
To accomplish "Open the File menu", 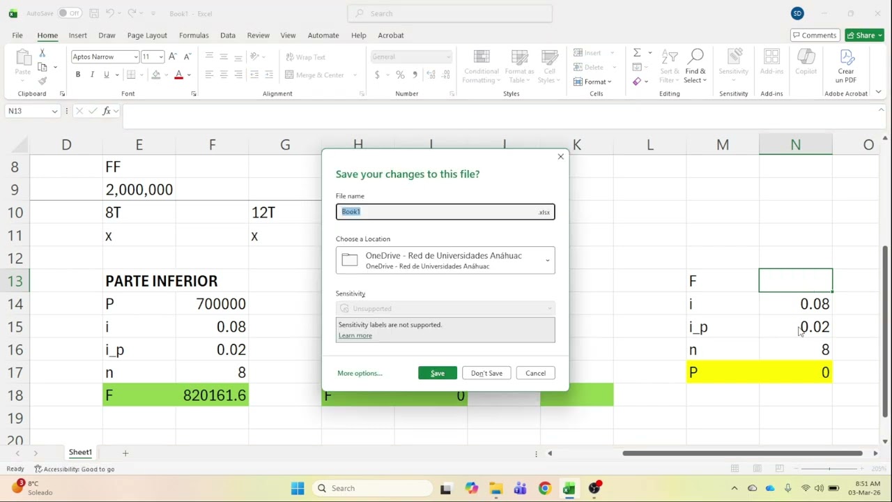I will pyautogui.click(x=17, y=35).
